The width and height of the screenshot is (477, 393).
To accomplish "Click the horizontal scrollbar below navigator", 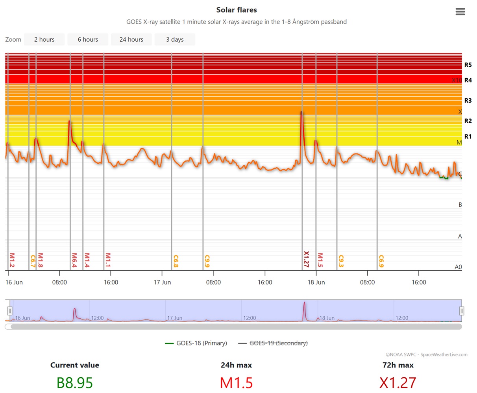I will (x=236, y=327).
